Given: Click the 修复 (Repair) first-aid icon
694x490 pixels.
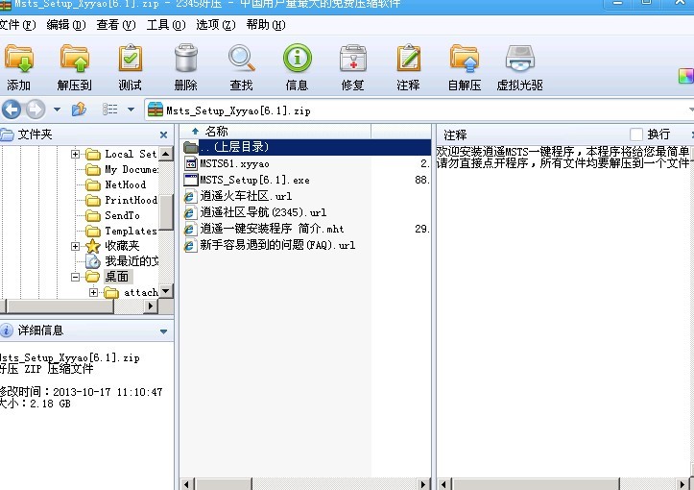Looking at the screenshot, I should 352,67.
